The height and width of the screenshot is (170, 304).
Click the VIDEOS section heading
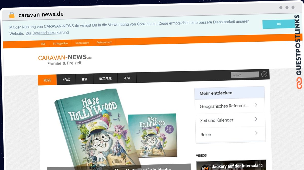click(201, 156)
